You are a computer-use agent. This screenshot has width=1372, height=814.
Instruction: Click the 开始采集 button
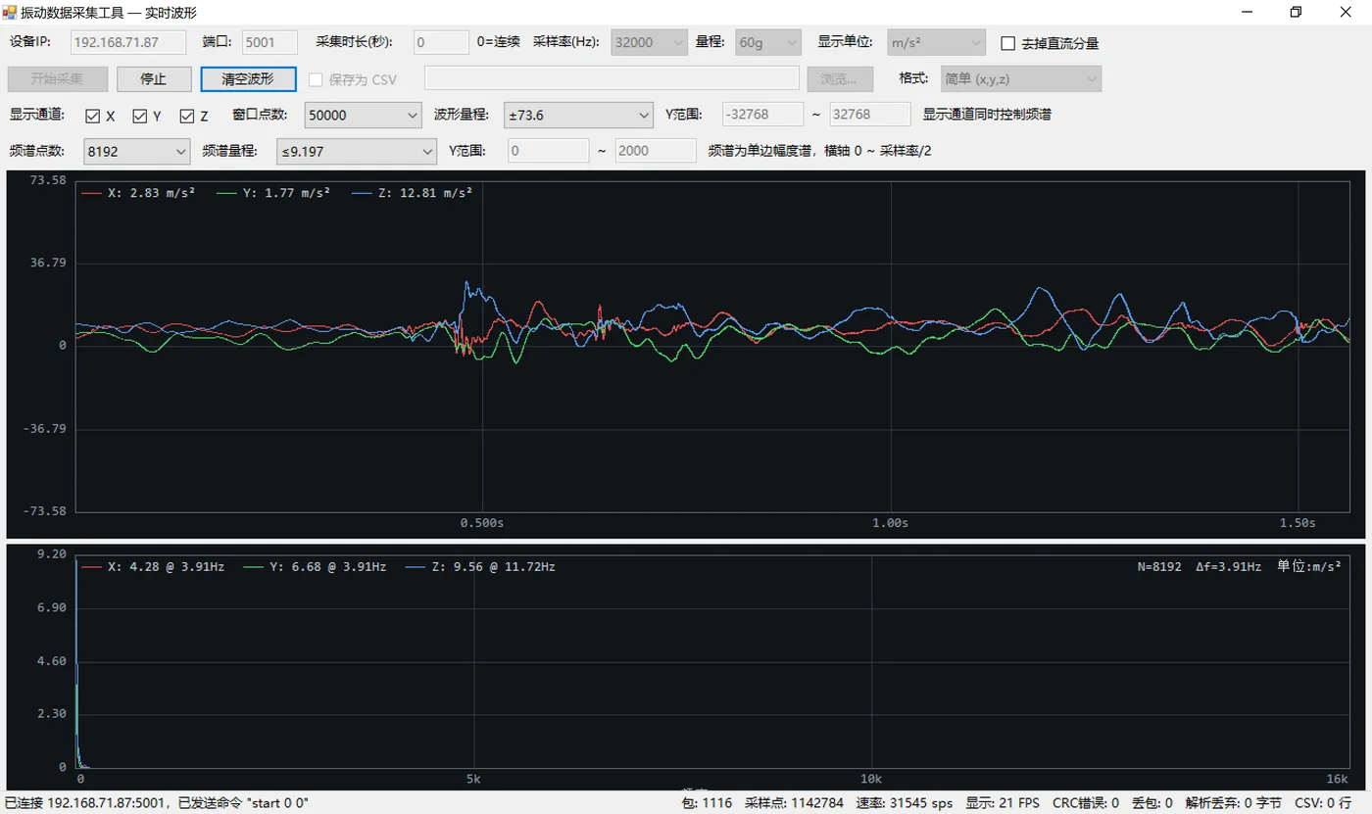click(57, 78)
